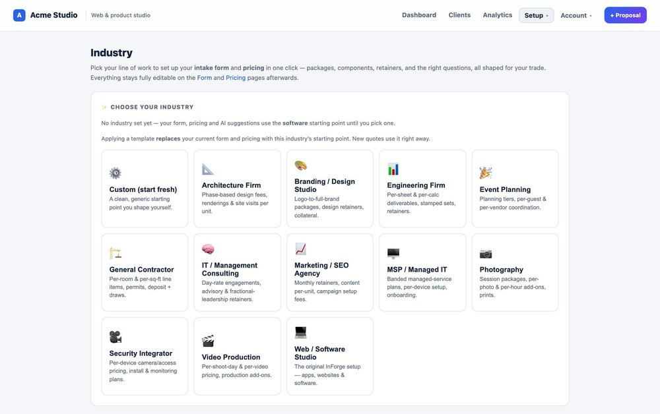This screenshot has width=660, height=414.
Task: Pick the MSP / Managed IT title
Action: pos(416,270)
